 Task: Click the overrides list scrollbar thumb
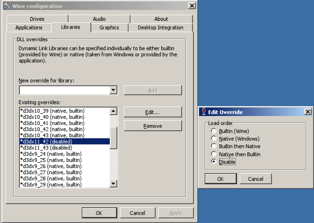pyautogui.click(x=113, y=138)
